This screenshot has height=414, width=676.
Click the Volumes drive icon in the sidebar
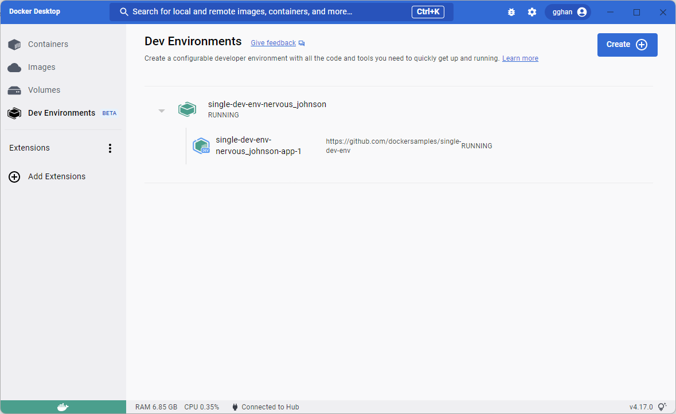pyautogui.click(x=14, y=90)
